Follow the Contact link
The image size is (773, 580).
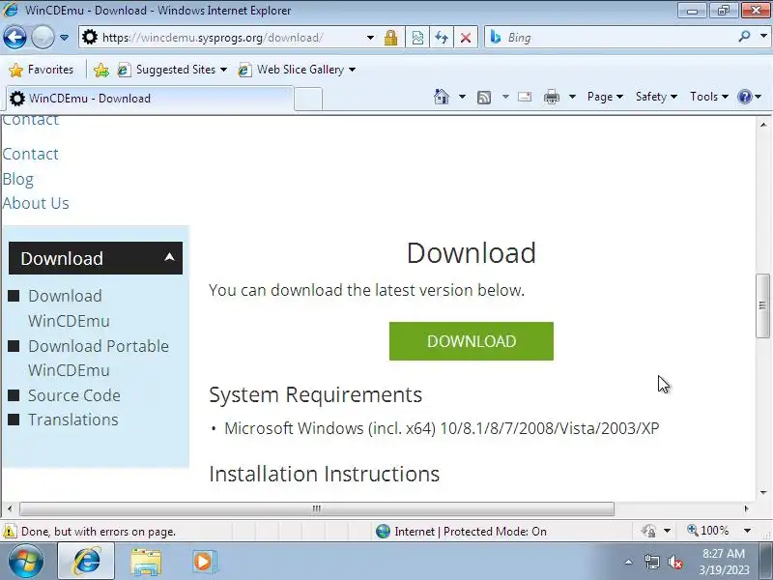(31, 154)
